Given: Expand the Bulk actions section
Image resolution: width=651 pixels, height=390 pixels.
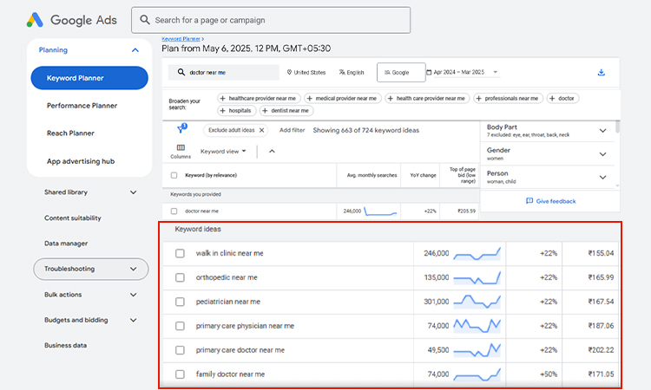Looking at the screenshot, I should coord(134,295).
